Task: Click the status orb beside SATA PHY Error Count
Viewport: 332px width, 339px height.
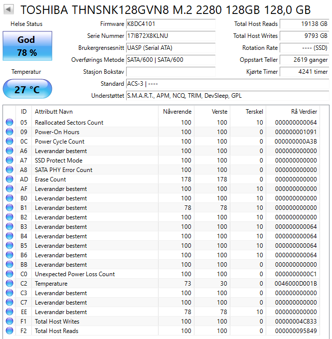Action: click(x=9, y=169)
